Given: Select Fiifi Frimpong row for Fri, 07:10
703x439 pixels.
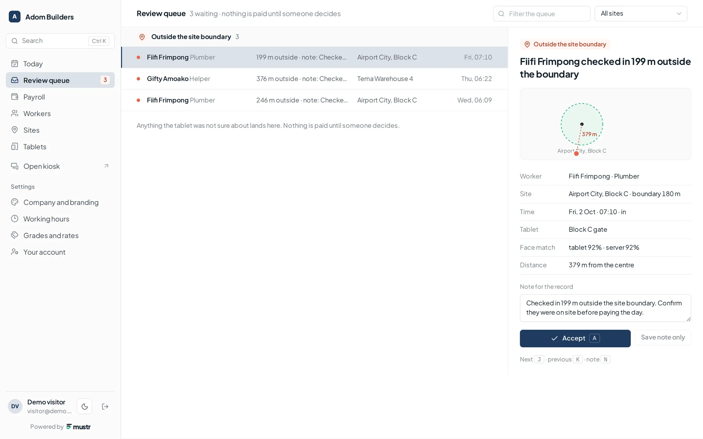Looking at the screenshot, I should point(315,57).
